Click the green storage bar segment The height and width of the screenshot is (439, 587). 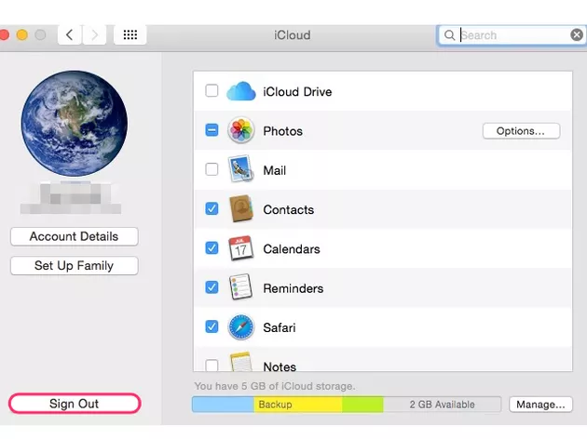point(362,405)
